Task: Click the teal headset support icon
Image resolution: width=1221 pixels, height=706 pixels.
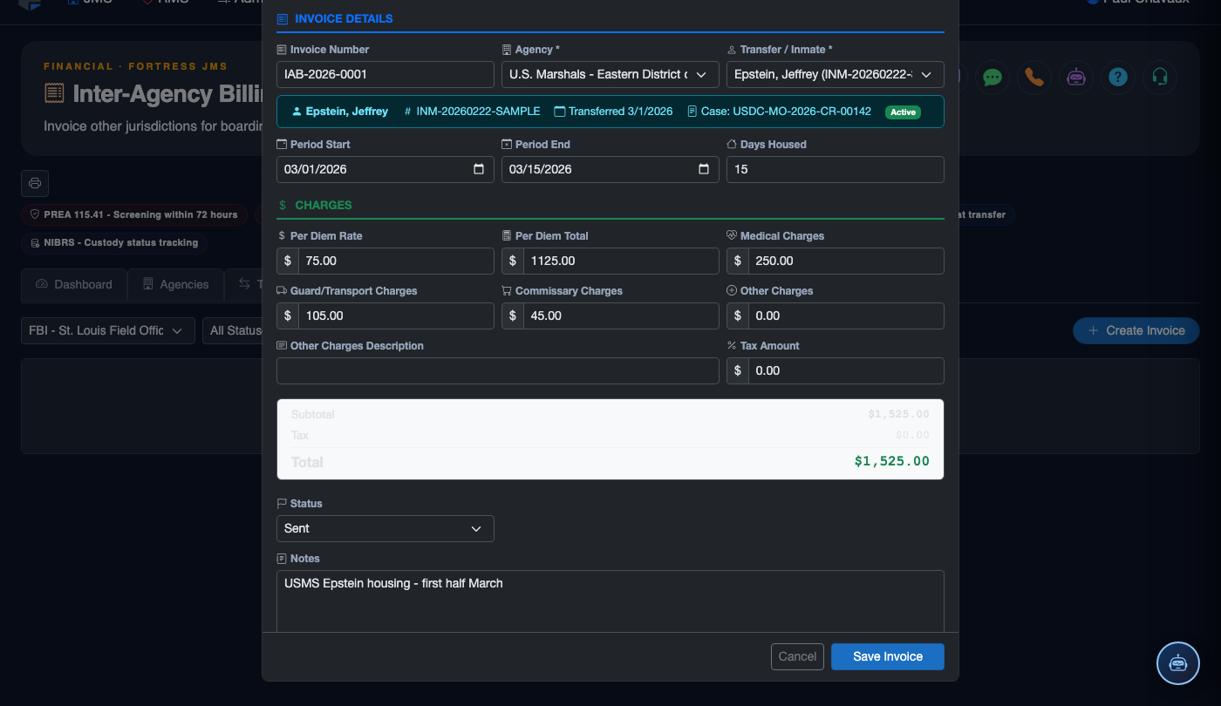Action: point(1160,77)
